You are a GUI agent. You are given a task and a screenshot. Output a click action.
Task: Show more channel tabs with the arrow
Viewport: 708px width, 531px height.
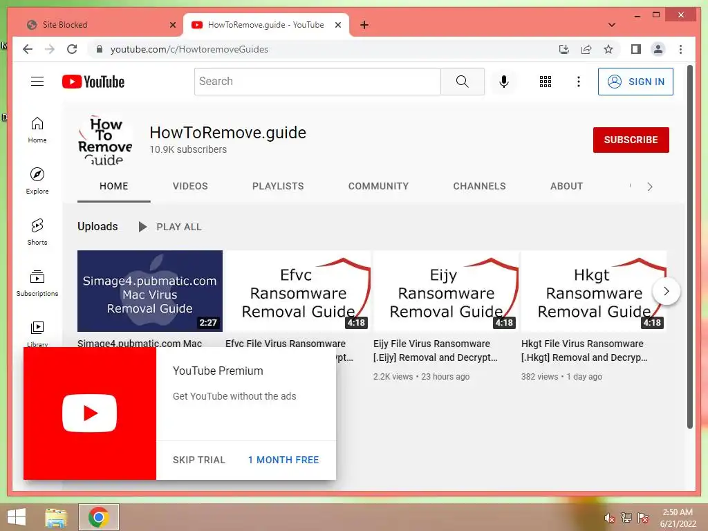pyautogui.click(x=650, y=187)
